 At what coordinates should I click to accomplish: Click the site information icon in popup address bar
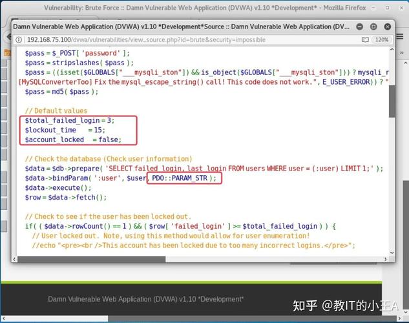[19, 39]
